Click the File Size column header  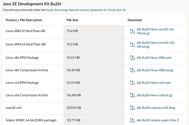click(x=72, y=20)
